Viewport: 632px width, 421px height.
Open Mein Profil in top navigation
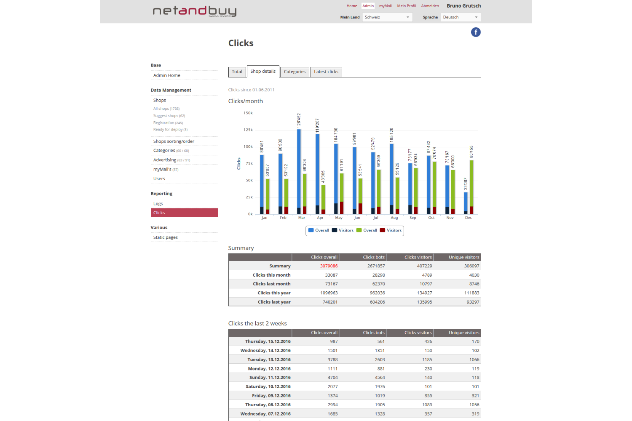coord(406,6)
